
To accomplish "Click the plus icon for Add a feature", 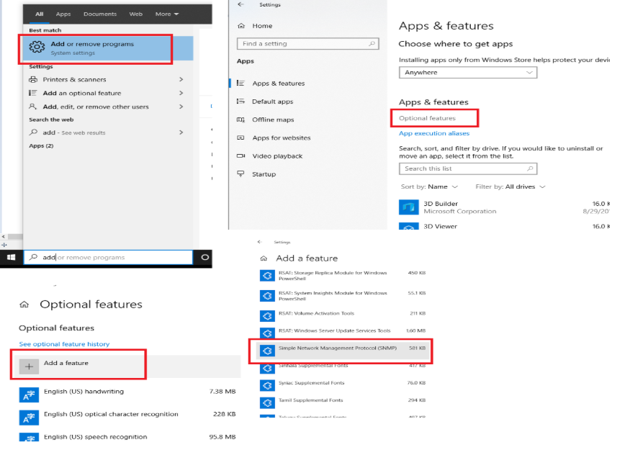I will tap(29, 366).
